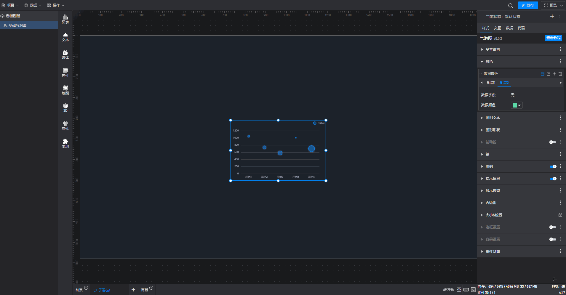Screen dimensions: 566x295
Task: Open the 操作 operations menu
Action: coord(56,5)
